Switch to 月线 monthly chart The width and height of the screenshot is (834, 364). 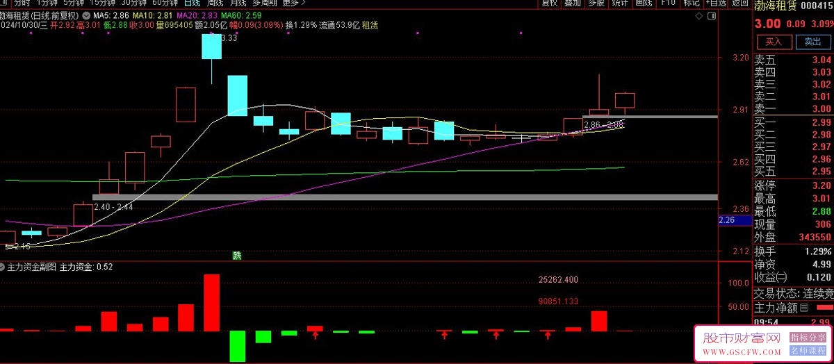pos(238,3)
